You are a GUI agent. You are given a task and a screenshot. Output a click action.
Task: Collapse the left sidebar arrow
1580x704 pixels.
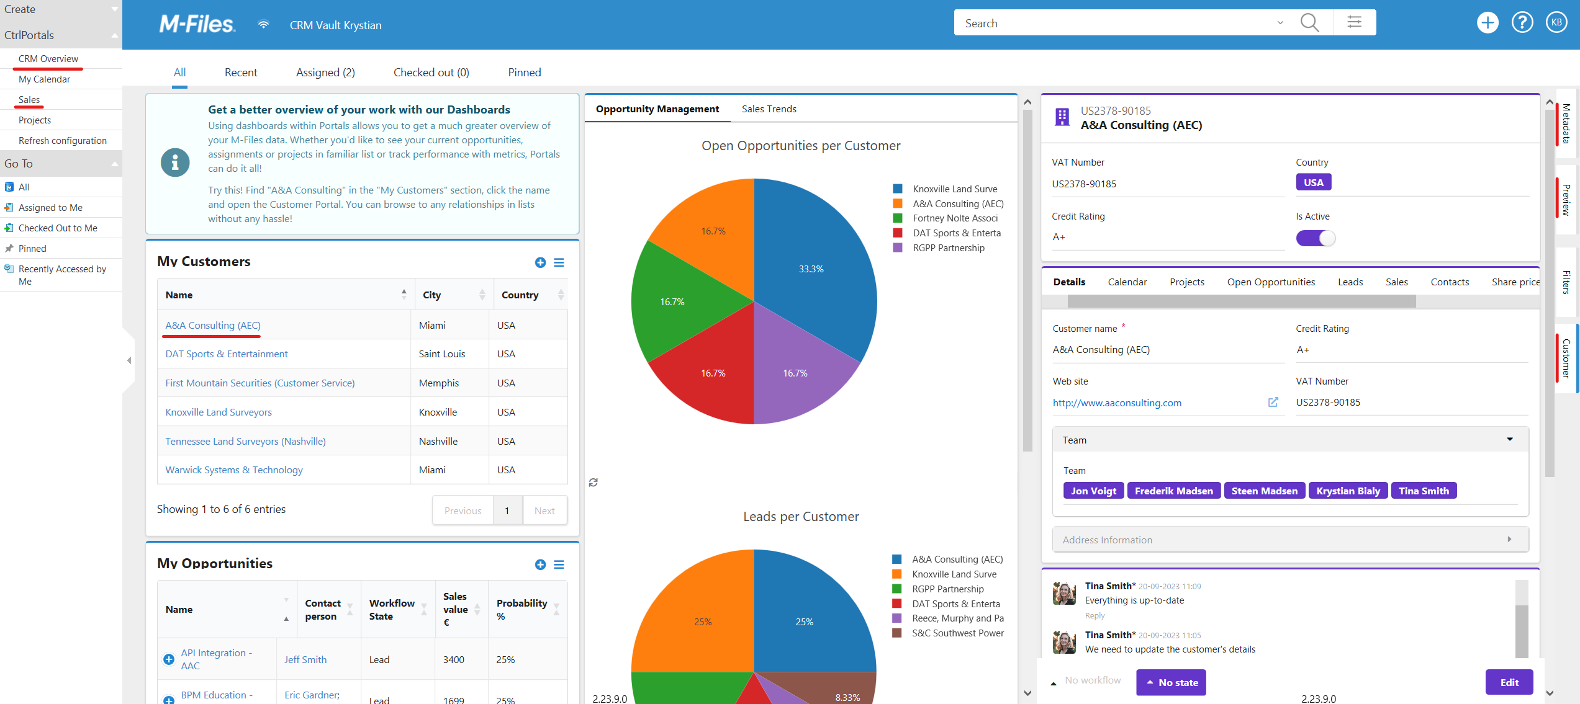point(129,360)
